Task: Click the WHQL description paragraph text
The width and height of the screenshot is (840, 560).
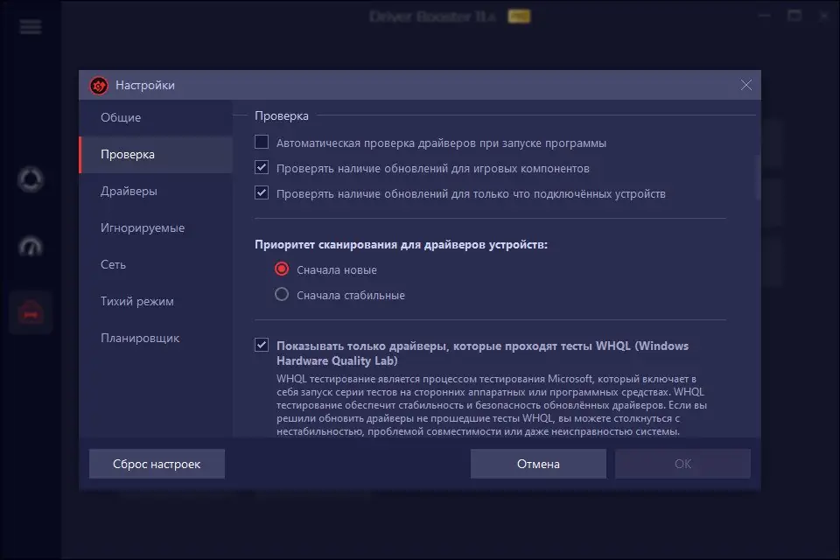Action: [x=491, y=405]
